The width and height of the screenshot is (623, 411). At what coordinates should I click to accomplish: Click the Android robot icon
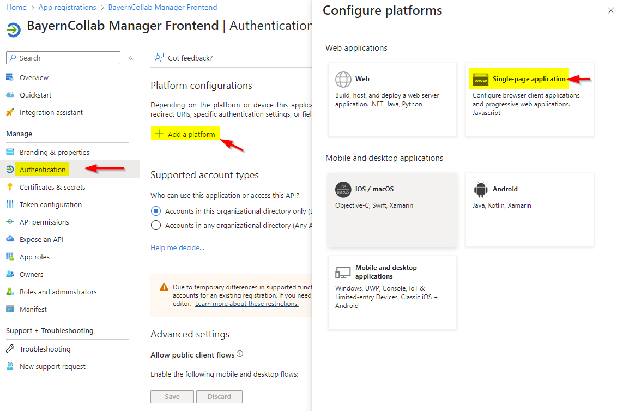[x=481, y=190]
